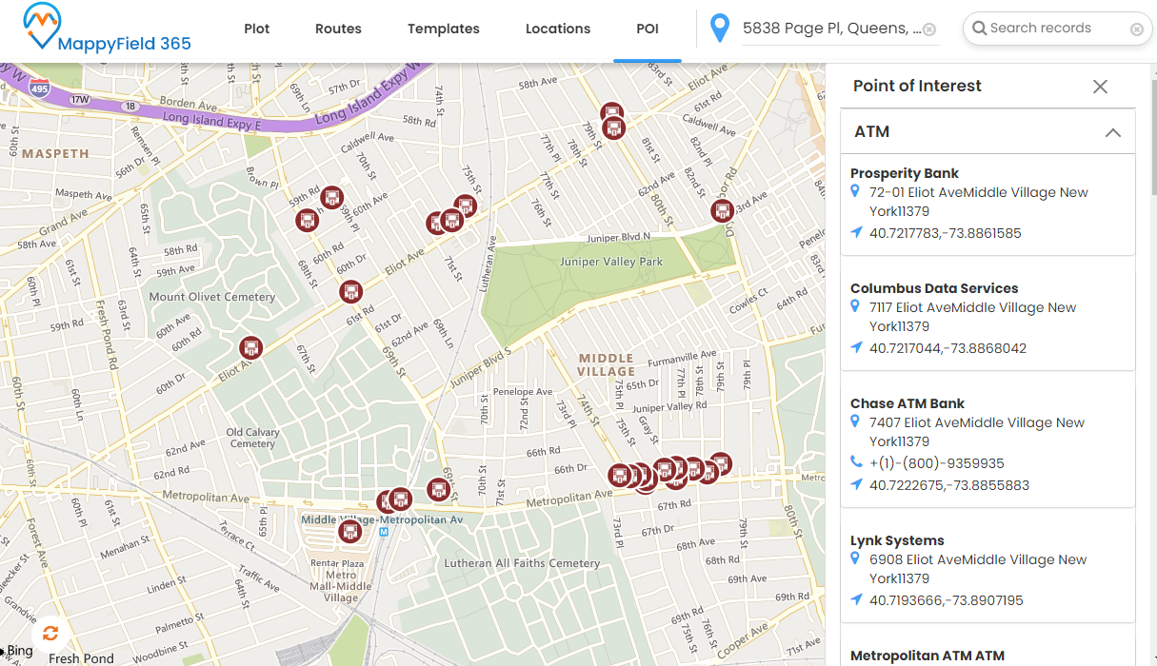The width and height of the screenshot is (1157, 666).
Task: Click coordinates 40.7193666,-73.8907195
Action: pos(947,600)
